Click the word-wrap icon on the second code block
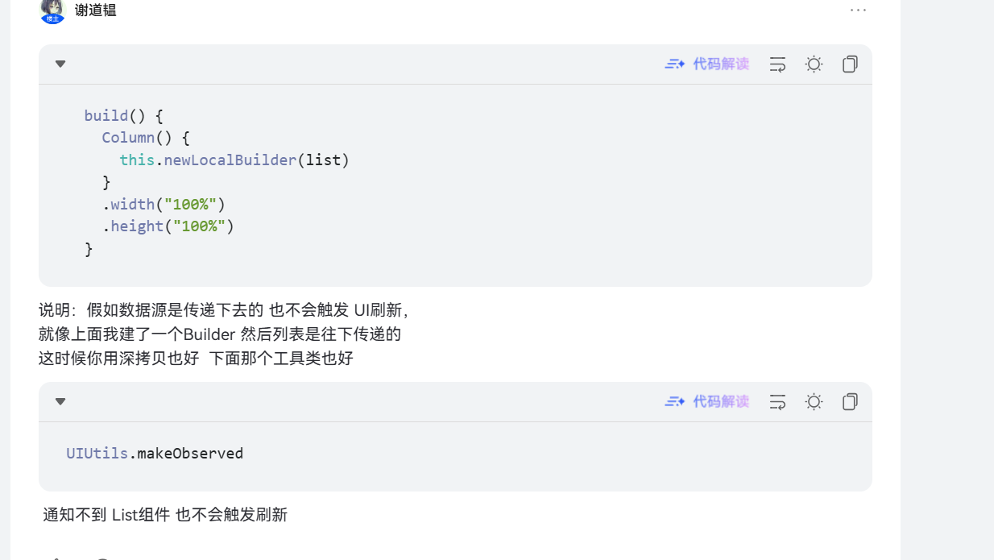994x560 pixels. [x=777, y=401]
